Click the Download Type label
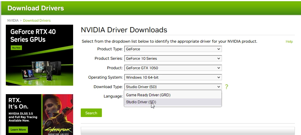The width and height of the screenshot is (301, 135). pyautogui.click(x=108, y=87)
